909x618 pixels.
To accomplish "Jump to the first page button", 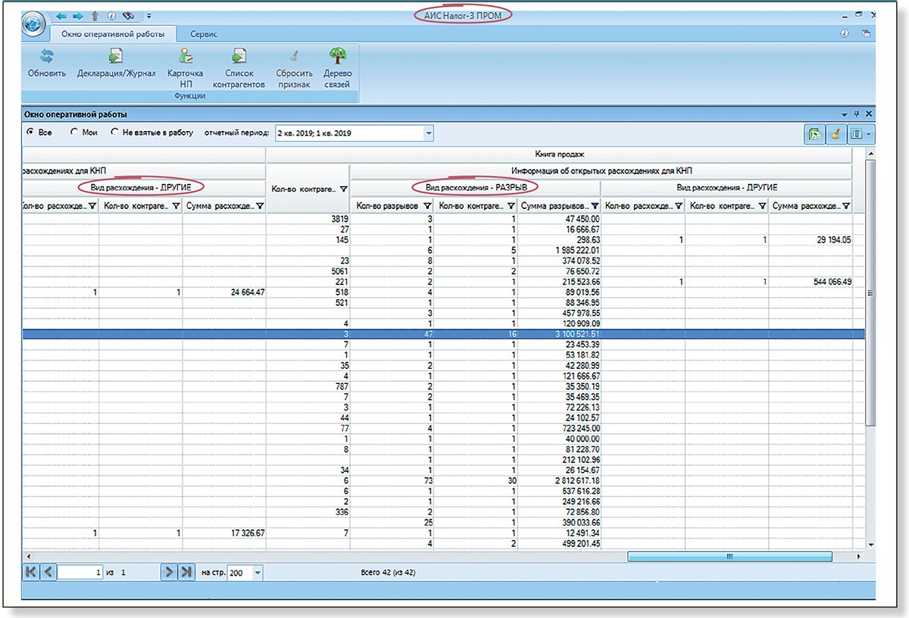I will click(31, 573).
